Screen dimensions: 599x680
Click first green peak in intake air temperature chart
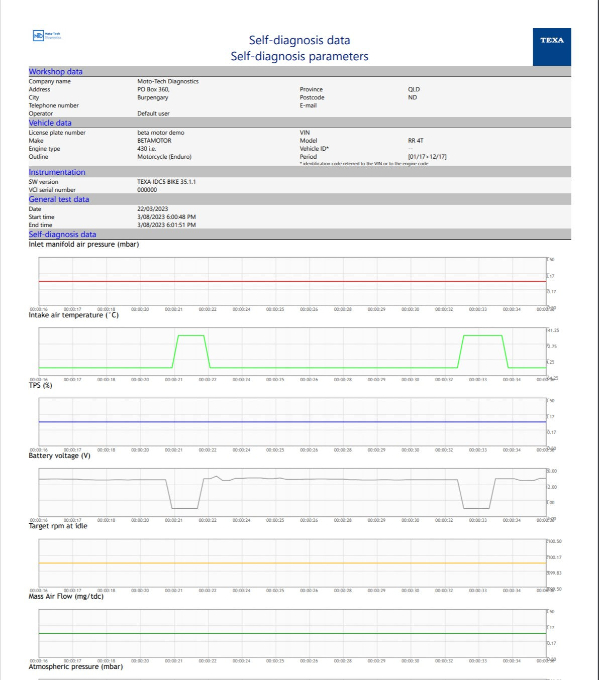(191, 335)
